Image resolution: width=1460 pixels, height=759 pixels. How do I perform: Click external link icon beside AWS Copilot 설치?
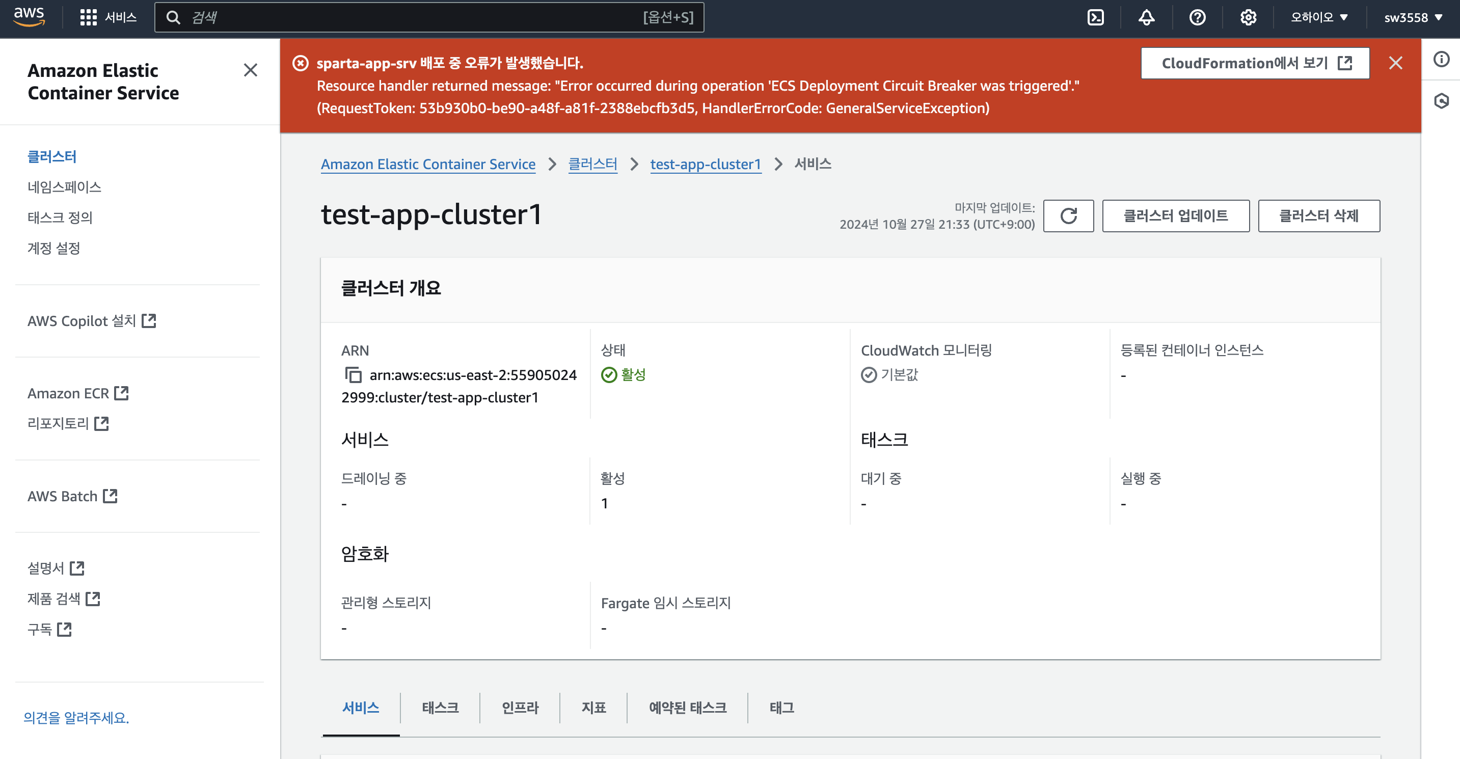pos(149,321)
